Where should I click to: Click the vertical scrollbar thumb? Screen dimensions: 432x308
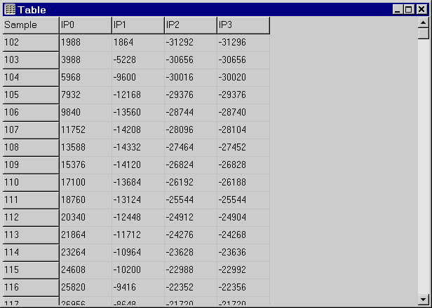pos(423,34)
